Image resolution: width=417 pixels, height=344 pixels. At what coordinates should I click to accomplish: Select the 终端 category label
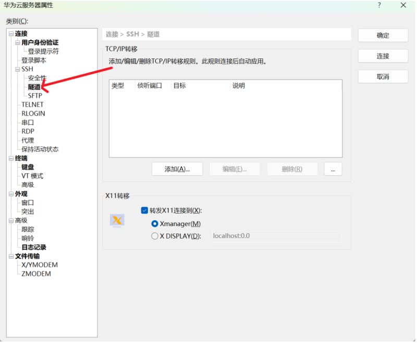(21, 158)
